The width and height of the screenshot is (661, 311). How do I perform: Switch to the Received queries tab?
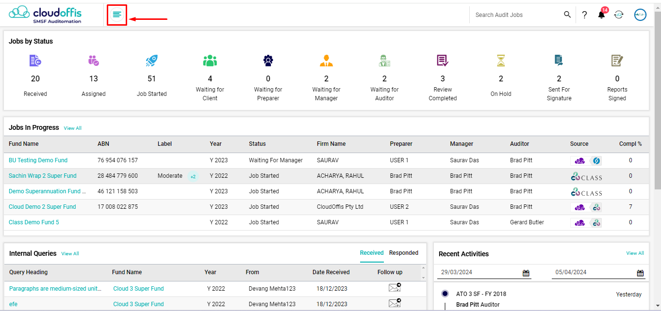click(372, 253)
